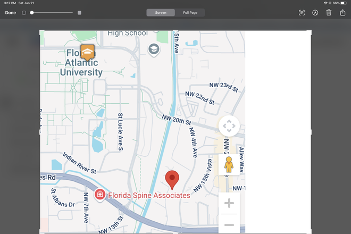Click the NW 4th Ave label
This screenshot has width=351, height=234.
click(x=194, y=142)
